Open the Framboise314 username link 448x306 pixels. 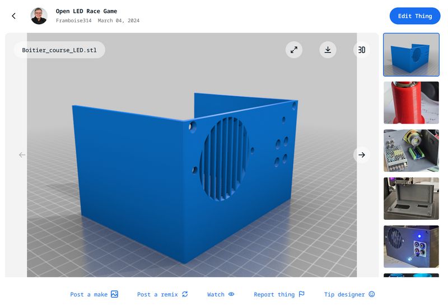(x=73, y=21)
